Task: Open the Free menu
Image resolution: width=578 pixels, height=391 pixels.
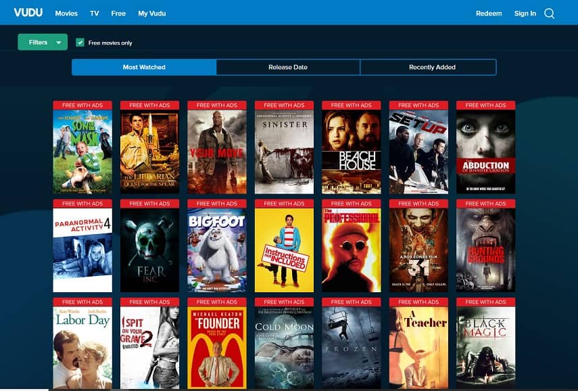Action: (118, 14)
